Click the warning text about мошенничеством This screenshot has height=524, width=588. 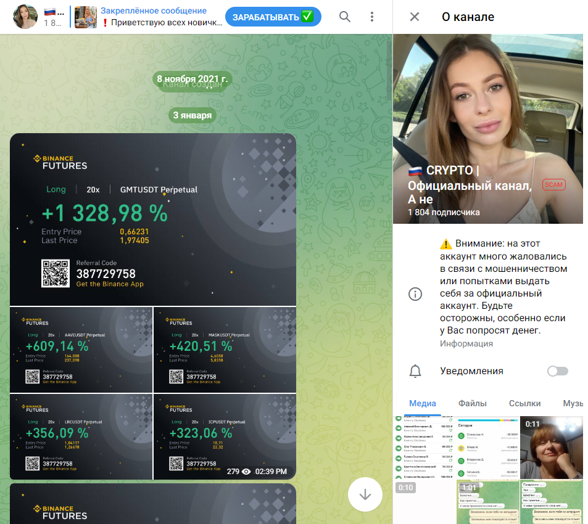pyautogui.click(x=503, y=287)
